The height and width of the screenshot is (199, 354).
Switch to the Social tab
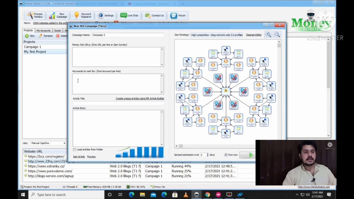(57, 30)
